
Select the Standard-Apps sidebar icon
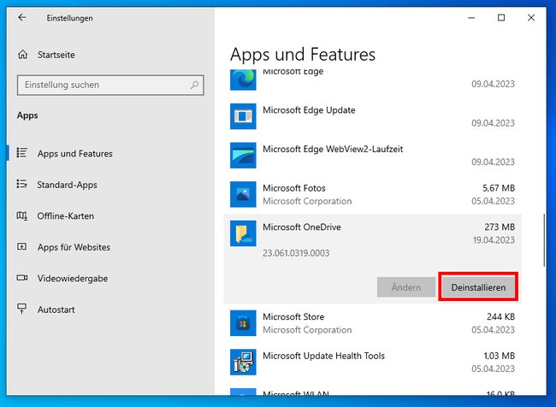[22, 184]
